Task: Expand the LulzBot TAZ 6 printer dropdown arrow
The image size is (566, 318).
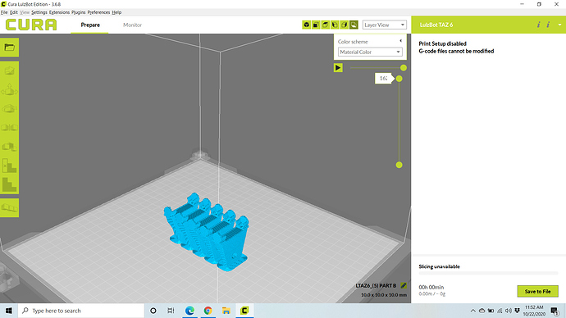Action: pyautogui.click(x=559, y=25)
